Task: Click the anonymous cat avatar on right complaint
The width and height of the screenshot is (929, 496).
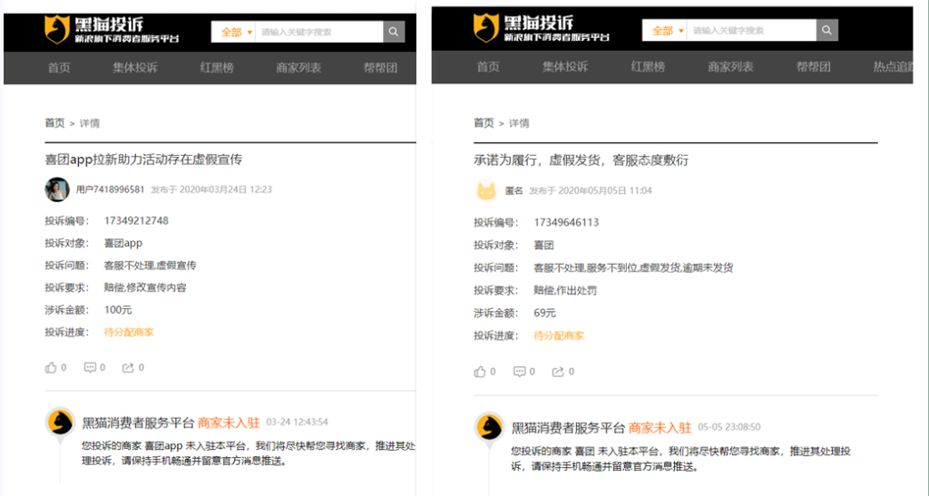Action: pyautogui.click(x=486, y=190)
